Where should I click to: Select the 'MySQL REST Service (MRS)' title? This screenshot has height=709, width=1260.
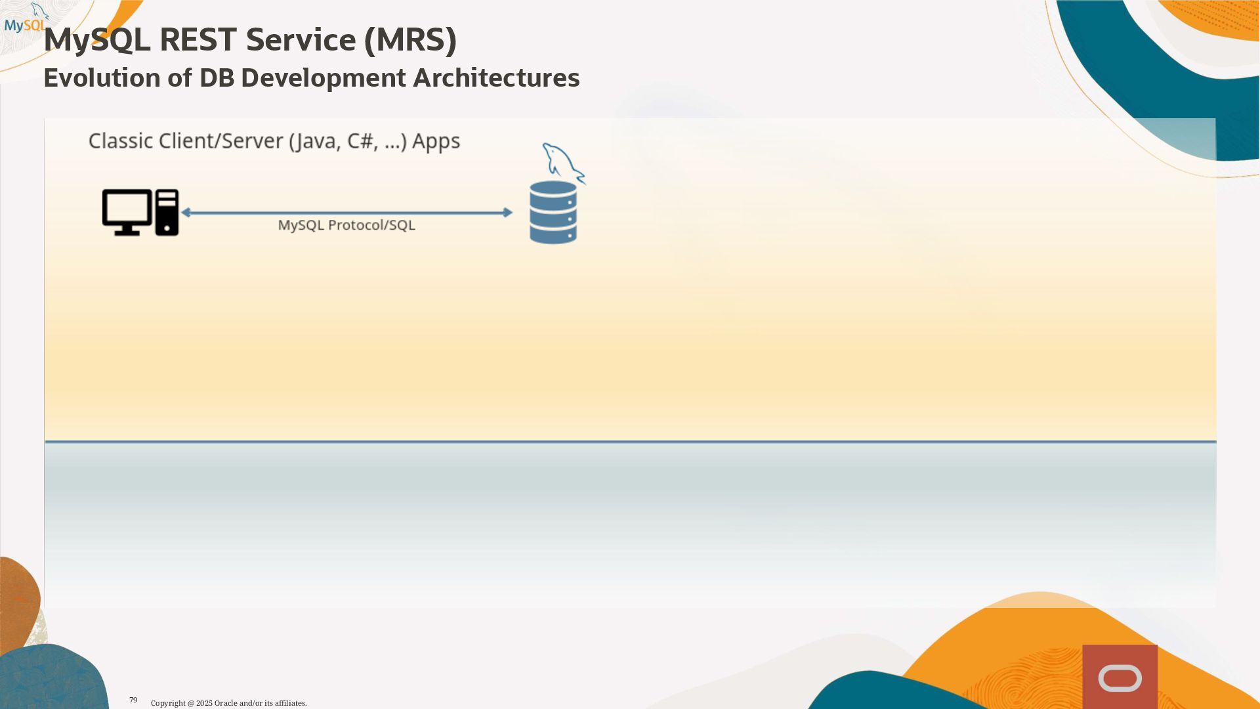point(249,40)
